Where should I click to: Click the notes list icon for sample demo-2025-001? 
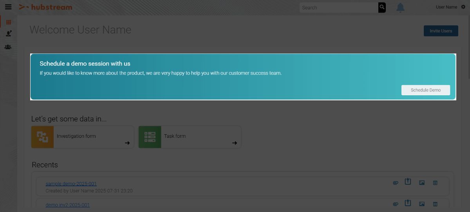pos(435,183)
